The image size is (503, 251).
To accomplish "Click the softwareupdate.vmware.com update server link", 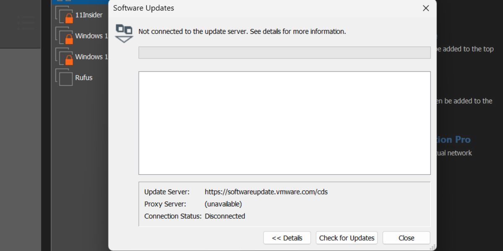I will (x=267, y=192).
